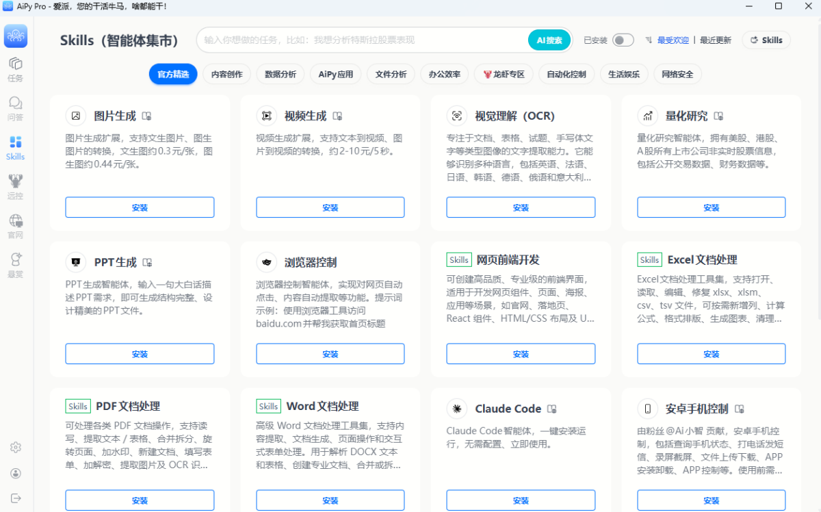Click the small icon beside Claude Code title

click(552, 409)
